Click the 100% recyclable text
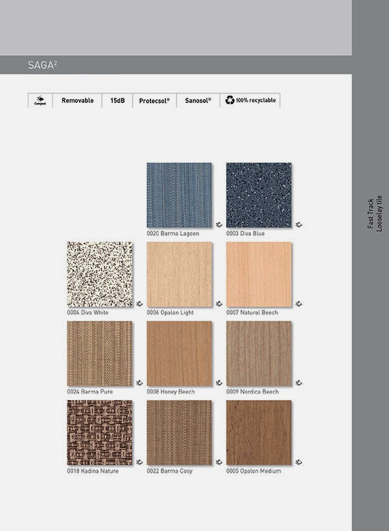Image resolution: width=389 pixels, height=531 pixels. pyautogui.click(x=256, y=100)
